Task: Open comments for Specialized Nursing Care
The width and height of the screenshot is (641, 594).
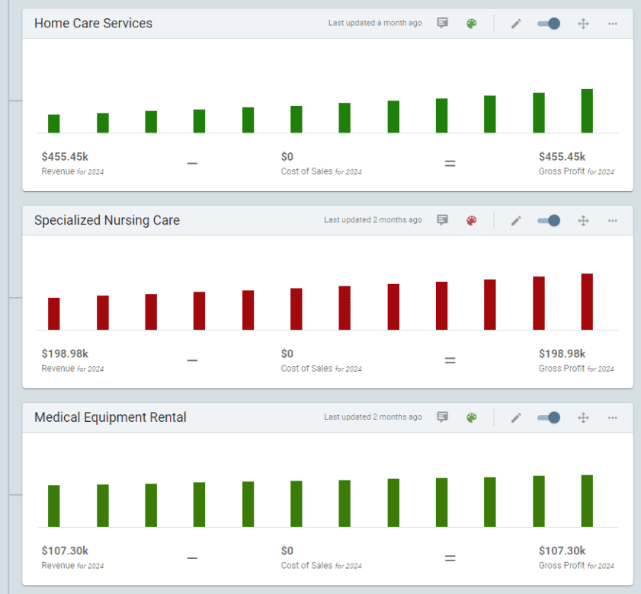Action: [x=442, y=221]
